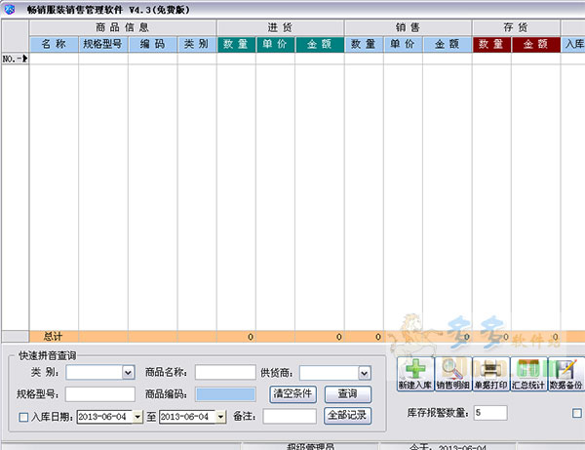585x450 pixels.
Task: Click red 数量 header under 存货
Action: (491, 44)
